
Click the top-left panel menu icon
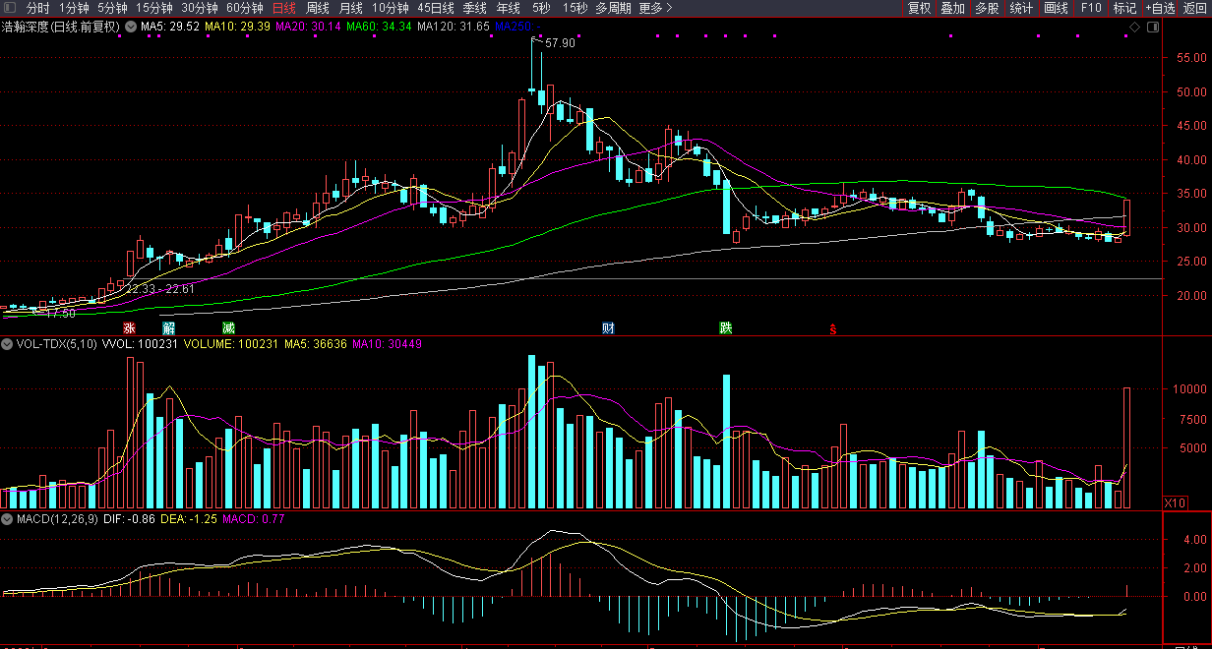click(10, 8)
